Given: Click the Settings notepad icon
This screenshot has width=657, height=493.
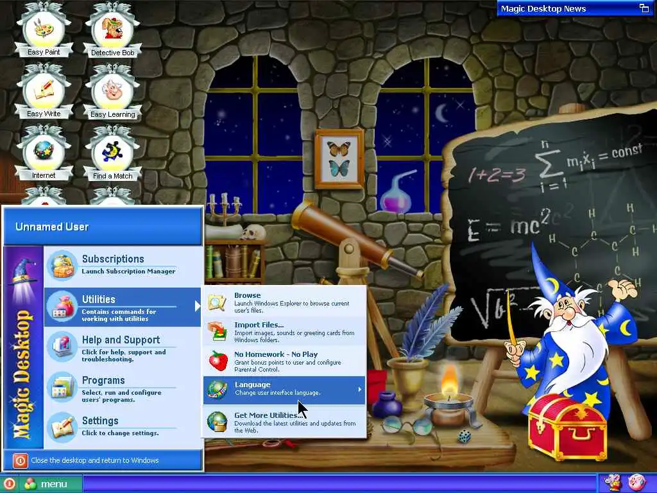Looking at the screenshot, I should [62, 427].
